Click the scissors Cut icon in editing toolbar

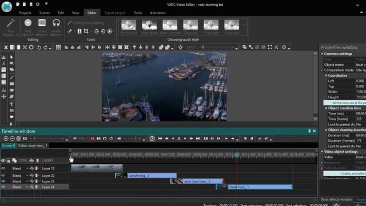click(6, 47)
